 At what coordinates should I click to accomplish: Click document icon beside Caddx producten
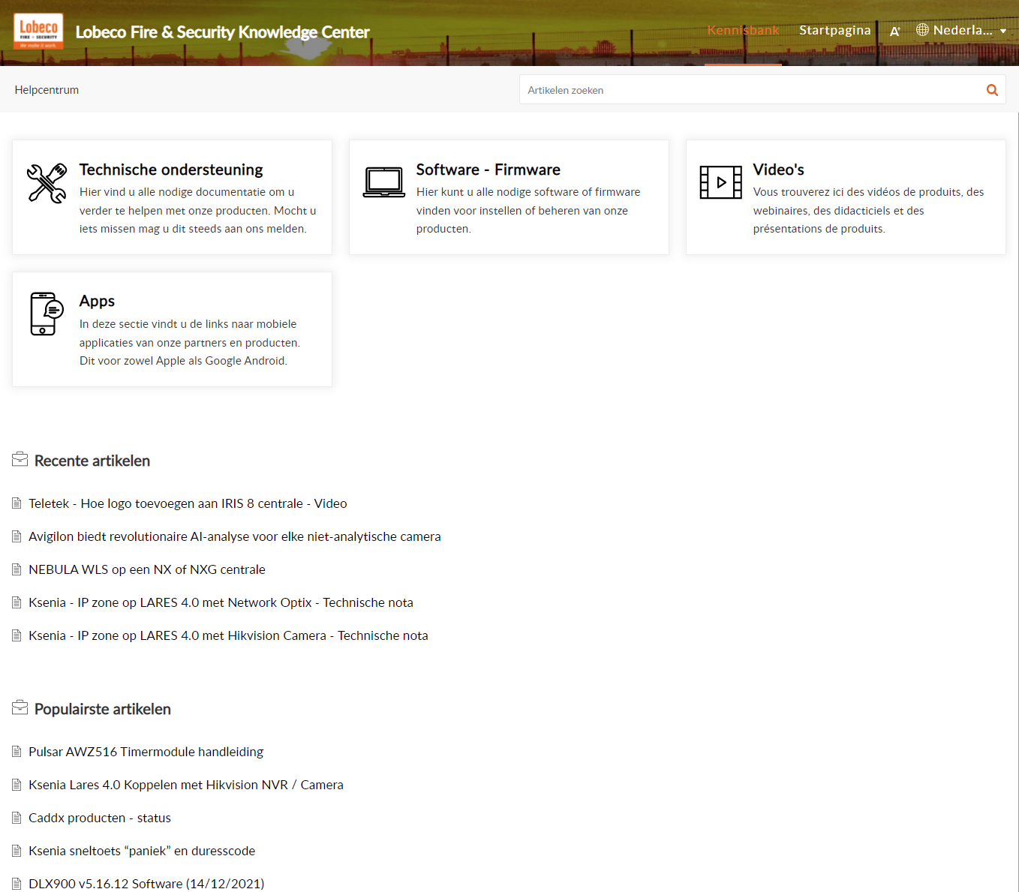coord(17,818)
